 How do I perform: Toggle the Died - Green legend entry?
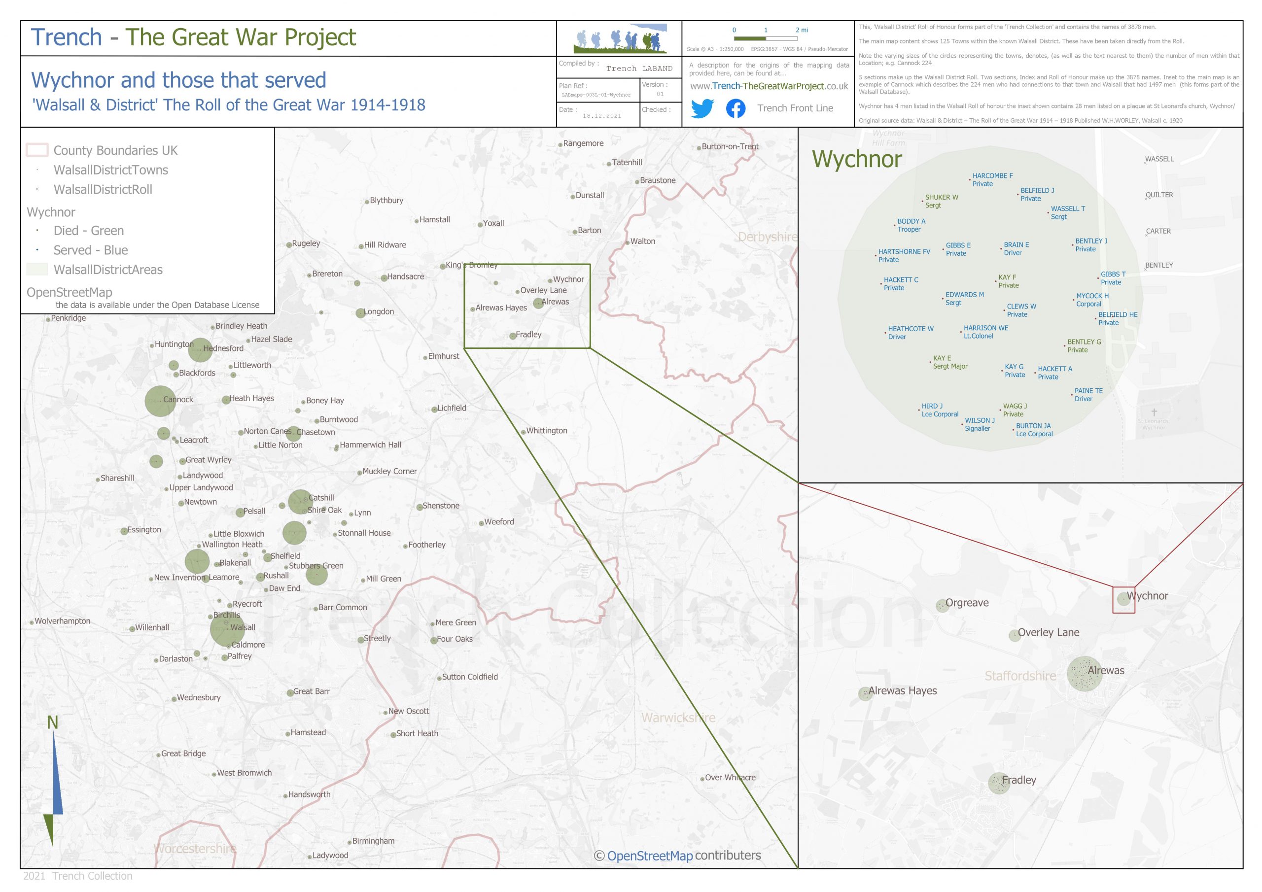[x=89, y=230]
